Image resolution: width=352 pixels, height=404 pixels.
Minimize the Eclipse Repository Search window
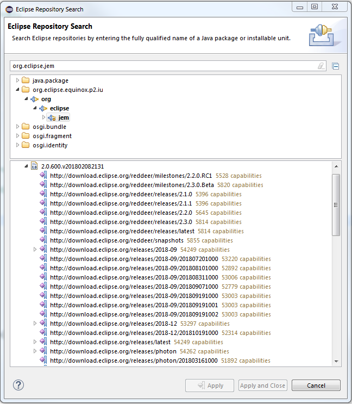tap(300, 7)
